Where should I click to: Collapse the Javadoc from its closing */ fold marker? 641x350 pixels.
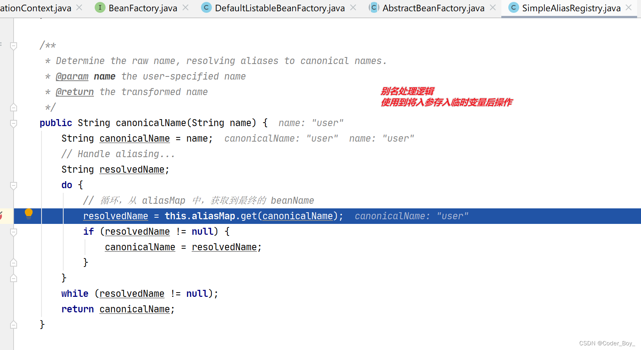14,107
